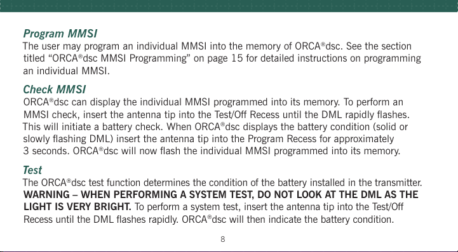Click "Test/Off Recess" in Check MMSI paragraph
Screen dimensions: 458x252
click(247, 114)
